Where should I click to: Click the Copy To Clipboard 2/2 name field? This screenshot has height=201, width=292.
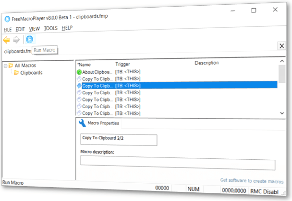[x=119, y=140]
